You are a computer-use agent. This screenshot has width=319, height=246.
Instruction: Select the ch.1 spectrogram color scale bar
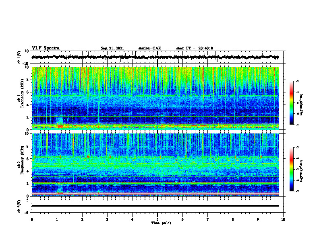pyautogui.click(x=291, y=103)
